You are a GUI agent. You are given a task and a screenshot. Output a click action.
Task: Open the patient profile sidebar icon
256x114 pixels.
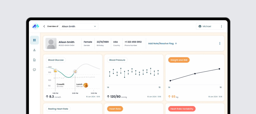34,50
